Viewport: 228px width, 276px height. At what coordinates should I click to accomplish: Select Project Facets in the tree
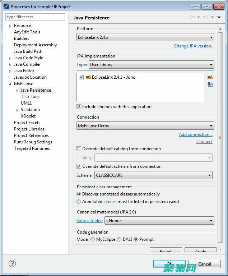click(x=27, y=123)
